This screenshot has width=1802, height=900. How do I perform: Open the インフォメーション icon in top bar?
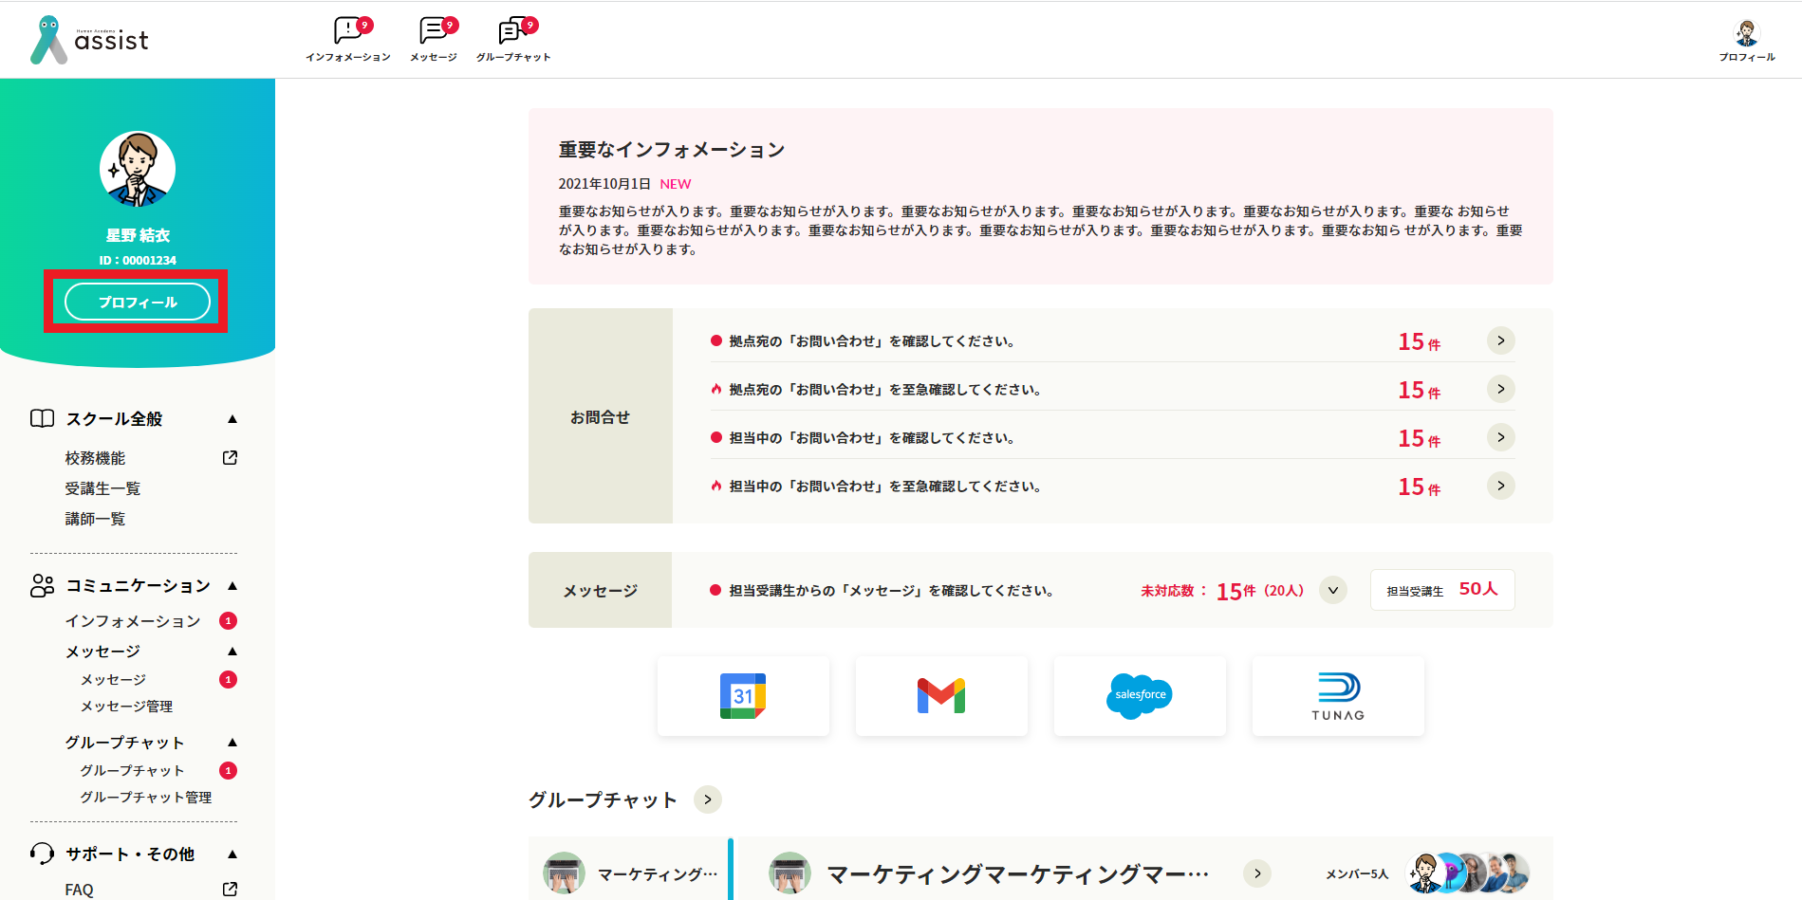coord(347,39)
